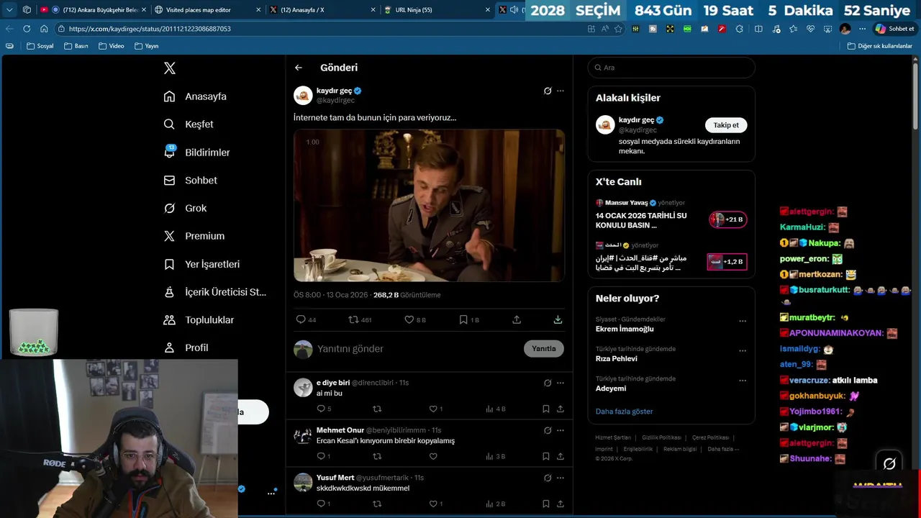The image size is (921, 518).
Task: Click the floating Grok button
Action: (889, 463)
